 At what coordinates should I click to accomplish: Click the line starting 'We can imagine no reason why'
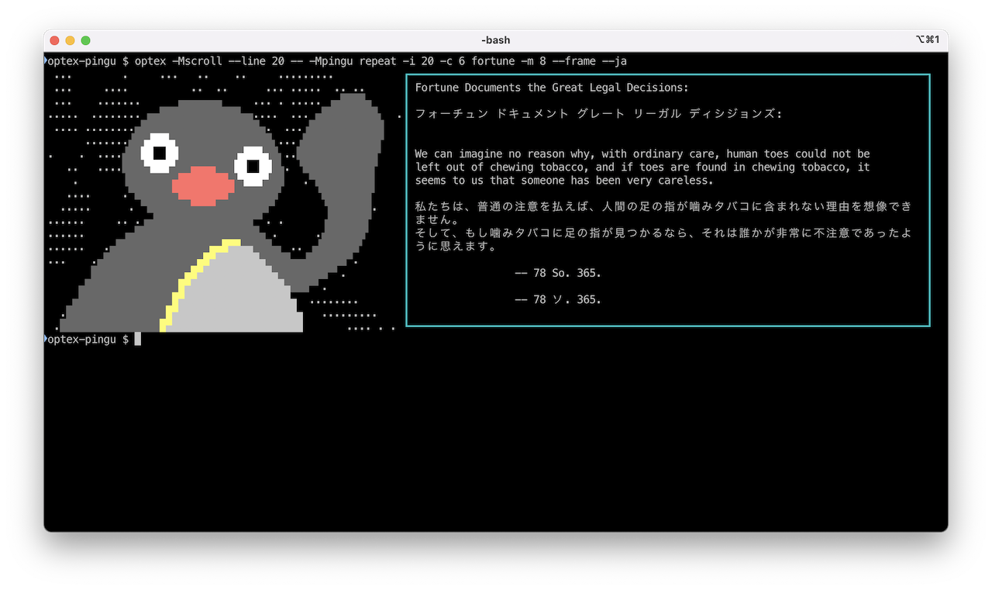642,154
